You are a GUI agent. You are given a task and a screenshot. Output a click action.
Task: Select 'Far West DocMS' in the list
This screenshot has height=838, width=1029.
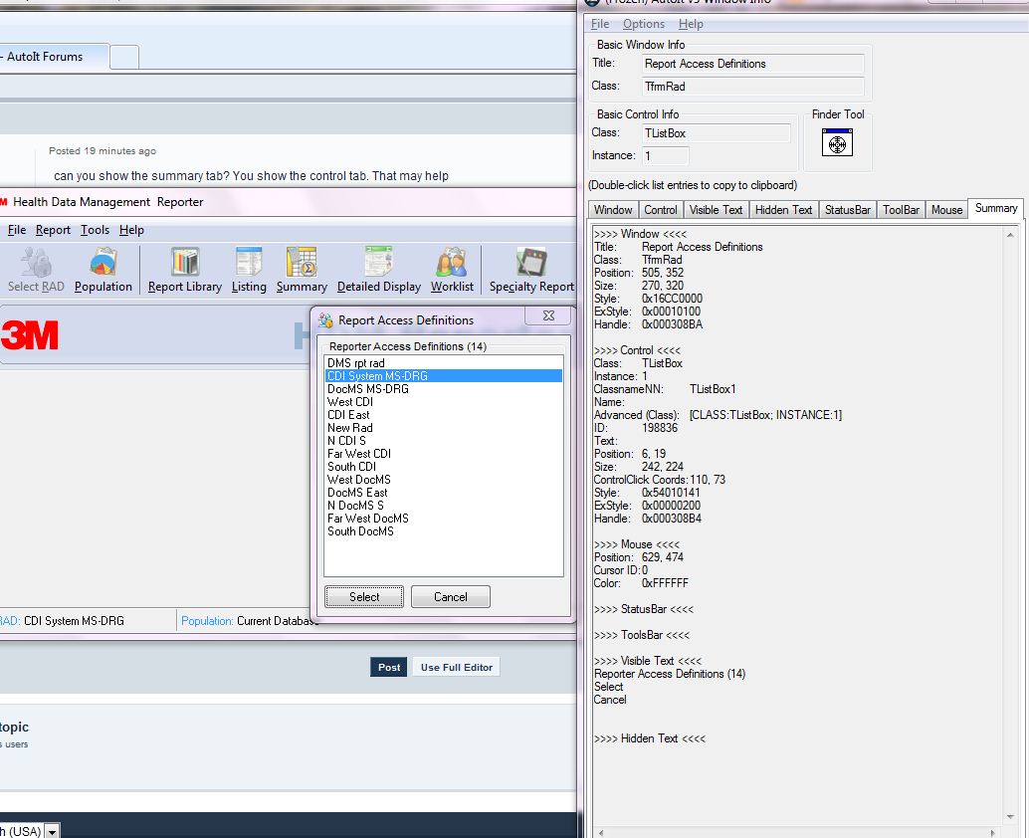point(444,519)
